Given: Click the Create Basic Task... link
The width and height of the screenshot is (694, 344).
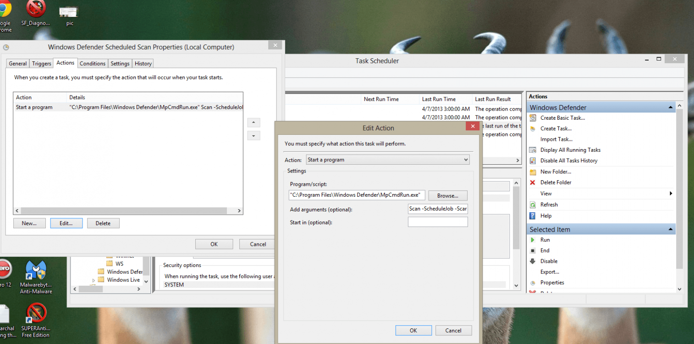Looking at the screenshot, I should (x=562, y=118).
